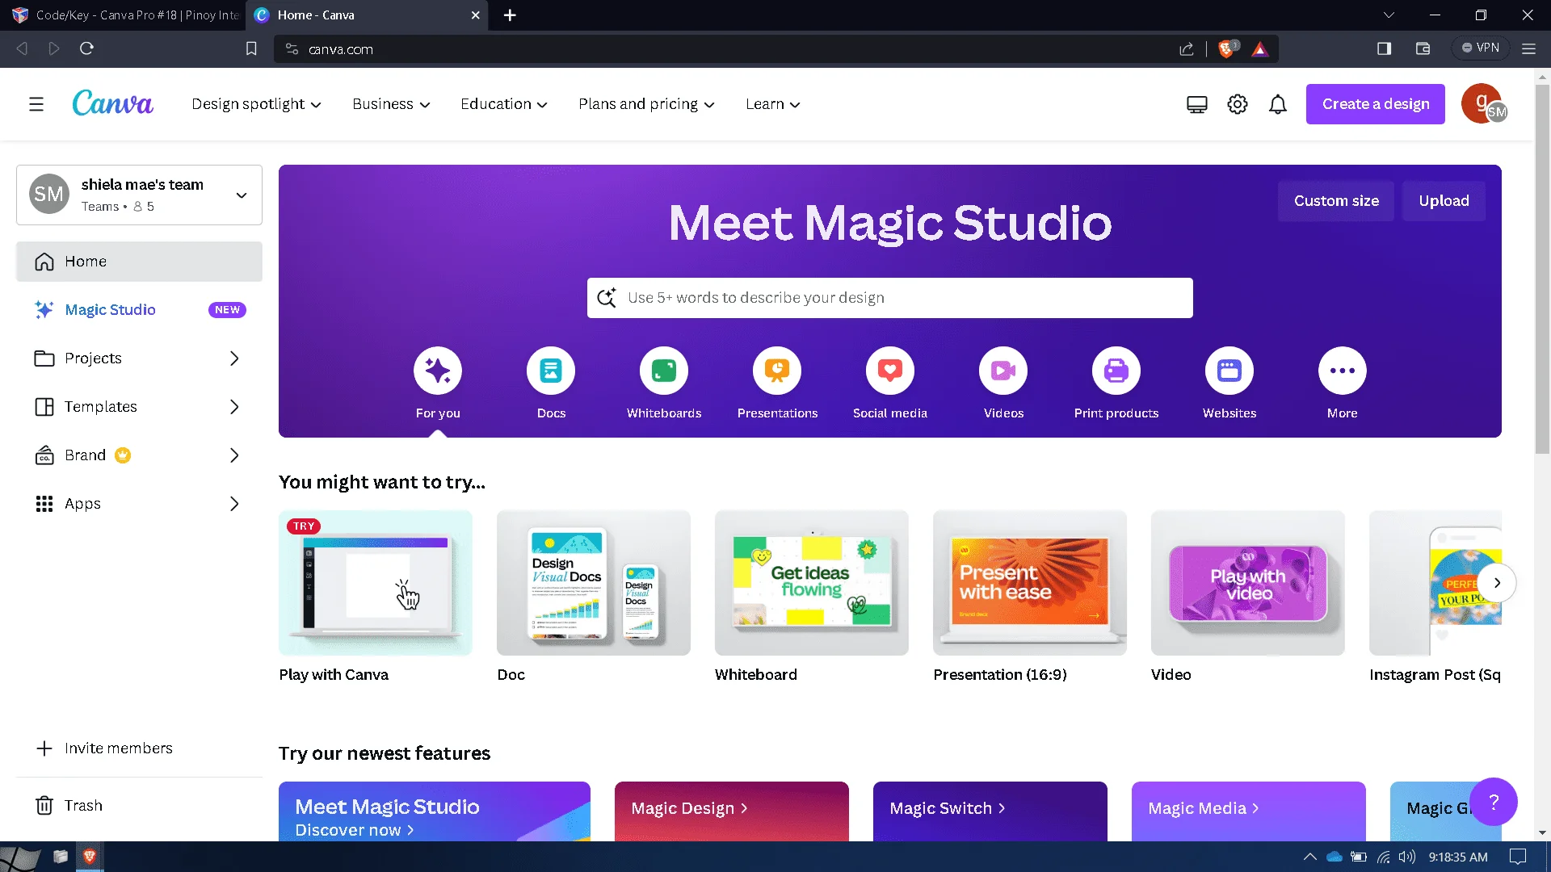
Task: Open the notifications bell
Action: 1278,104
